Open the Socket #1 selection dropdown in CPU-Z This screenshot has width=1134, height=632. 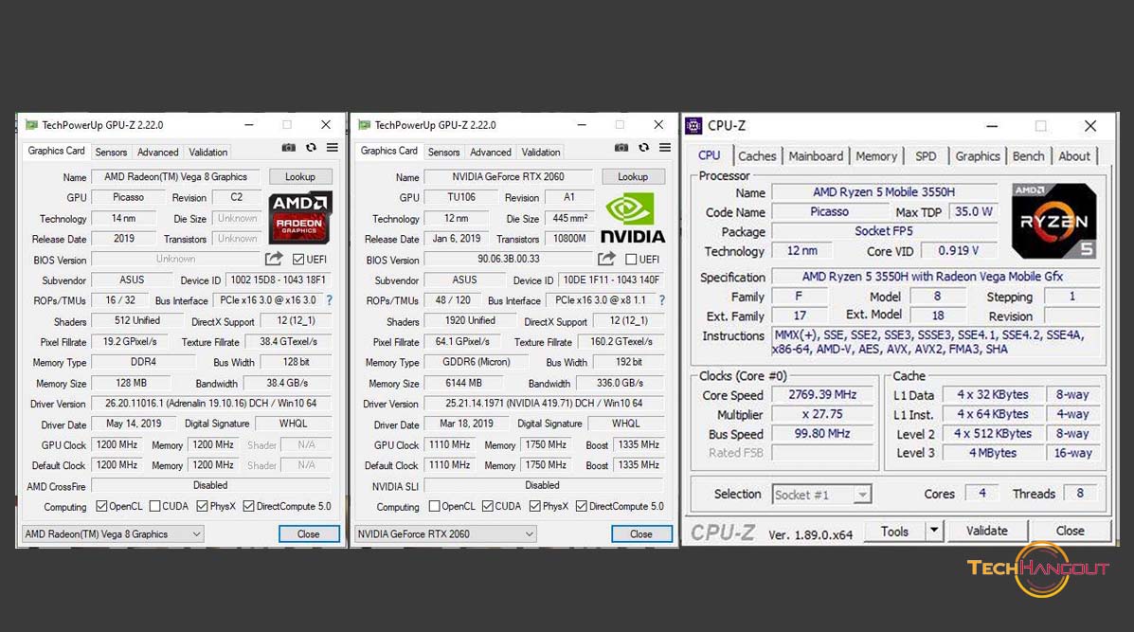[x=821, y=495]
